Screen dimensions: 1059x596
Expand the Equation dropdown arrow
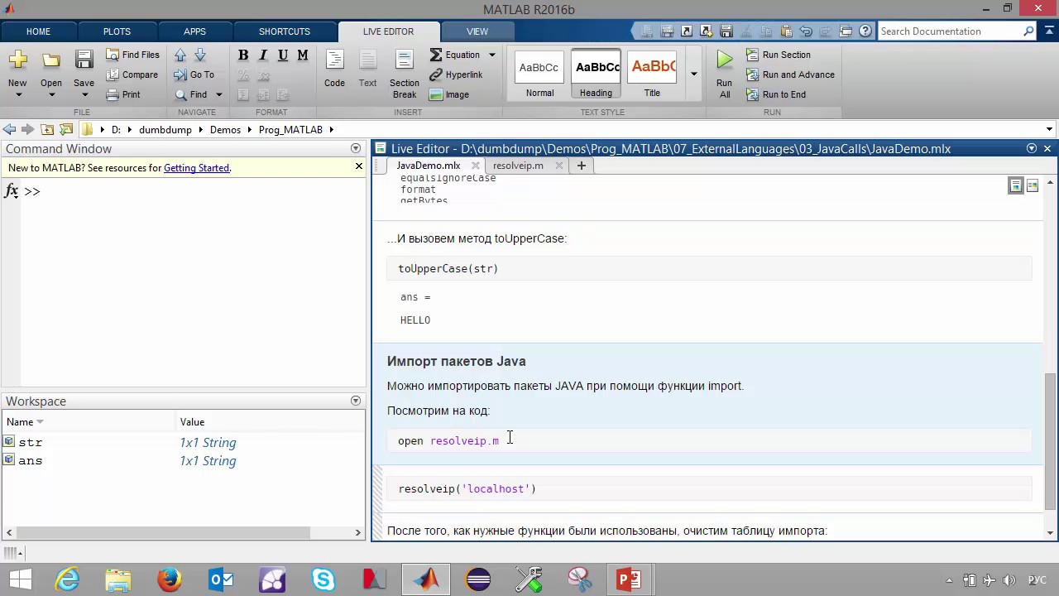click(x=491, y=55)
